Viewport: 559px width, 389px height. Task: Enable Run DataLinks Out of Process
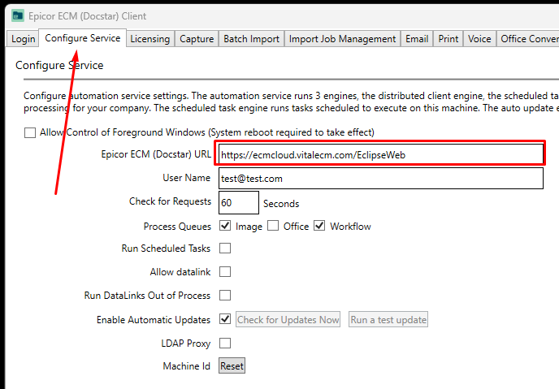pos(225,295)
